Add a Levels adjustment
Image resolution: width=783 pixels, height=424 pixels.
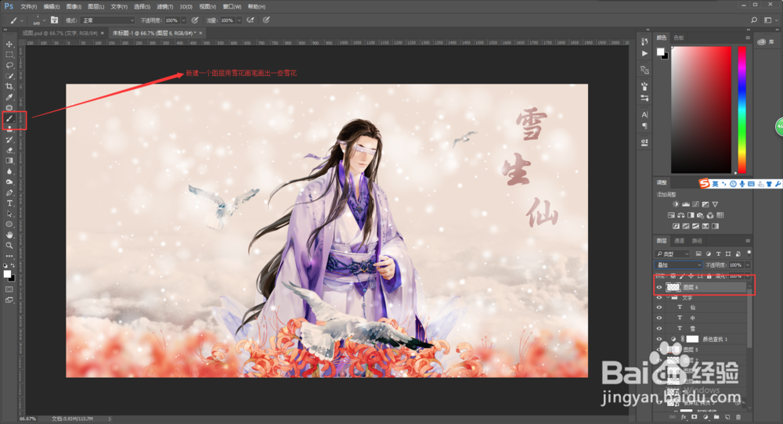[x=686, y=204]
